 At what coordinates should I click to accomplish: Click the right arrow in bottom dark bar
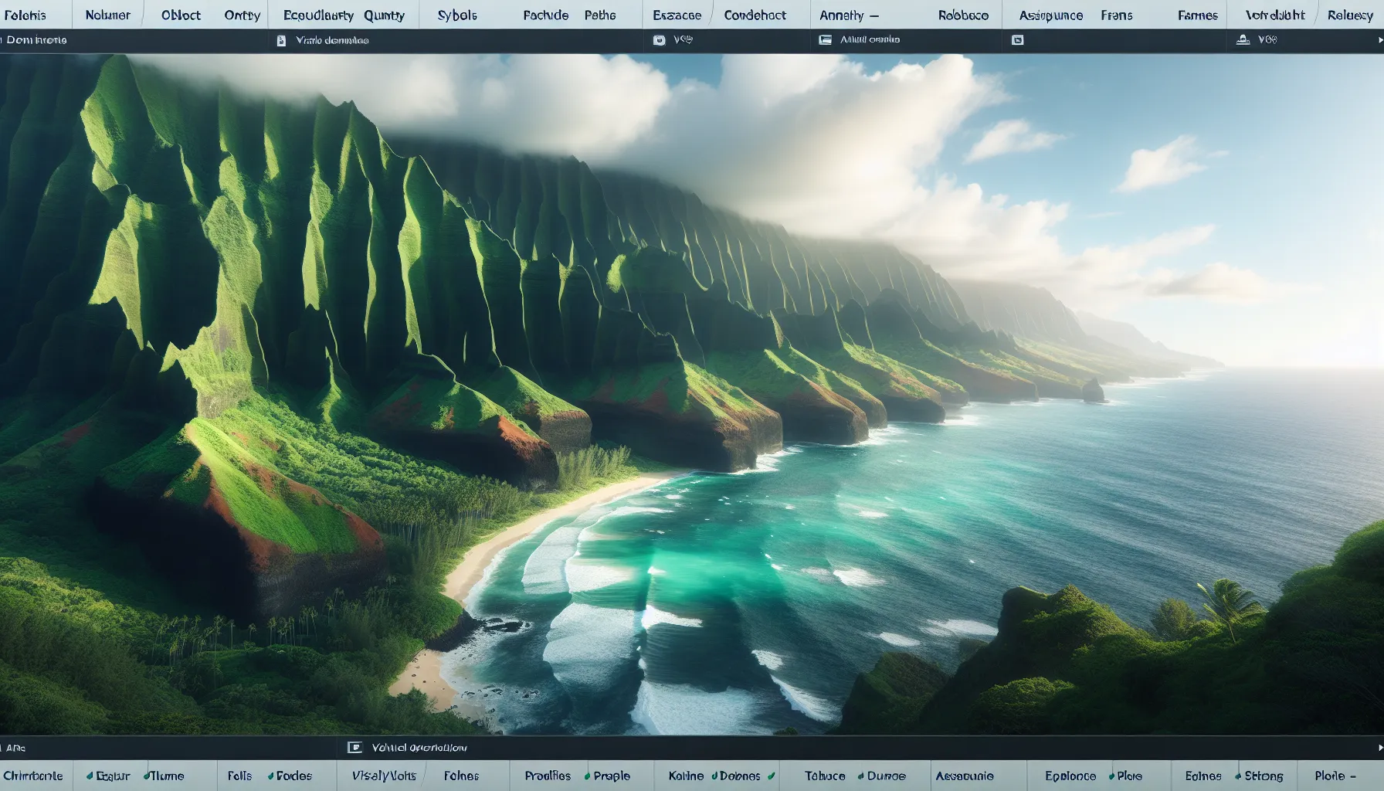click(x=1379, y=747)
